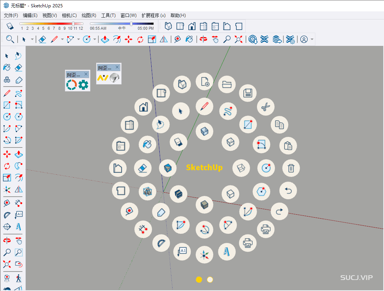Screen dimensions: 384x291
Task: Click the teal gear icon in floating toolbar
Action: tap(83, 85)
